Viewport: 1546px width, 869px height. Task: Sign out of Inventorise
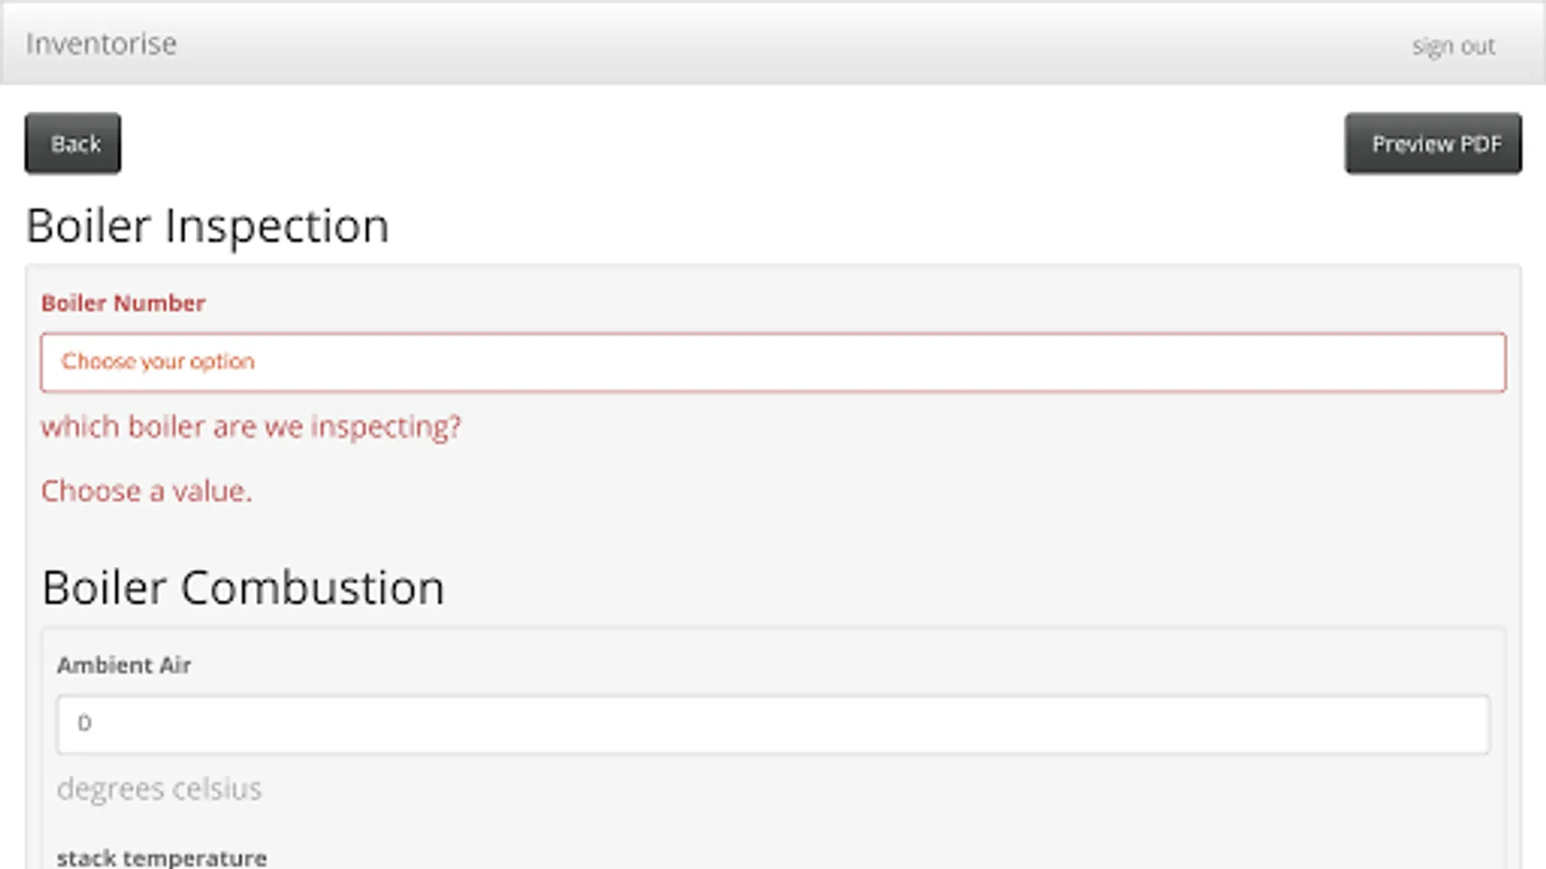1452,46
